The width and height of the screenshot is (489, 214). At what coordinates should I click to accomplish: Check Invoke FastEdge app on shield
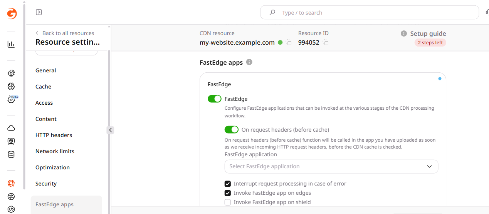(x=228, y=202)
